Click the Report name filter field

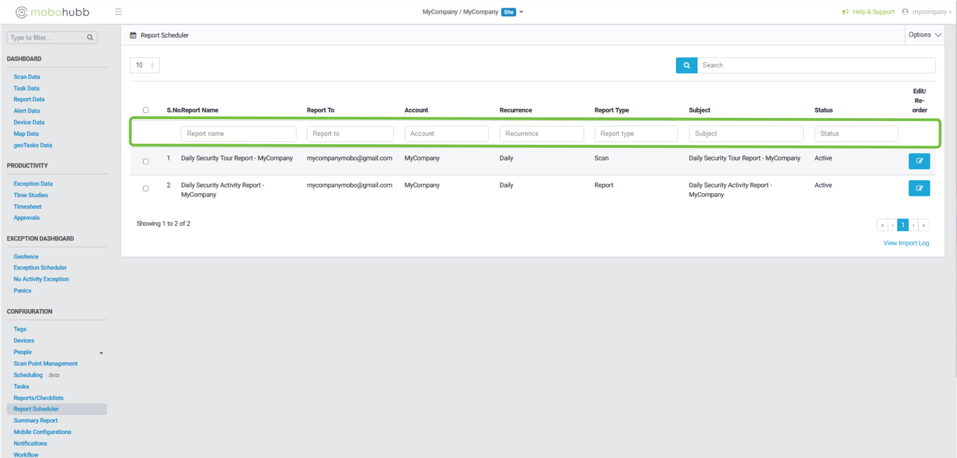click(x=238, y=134)
